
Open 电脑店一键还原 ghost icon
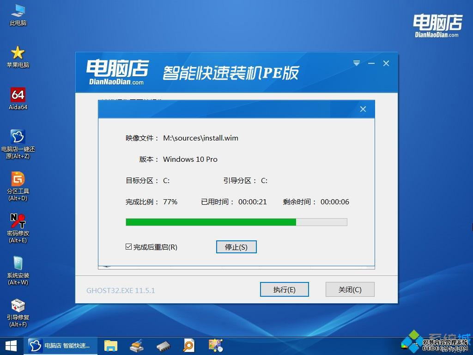(x=18, y=144)
